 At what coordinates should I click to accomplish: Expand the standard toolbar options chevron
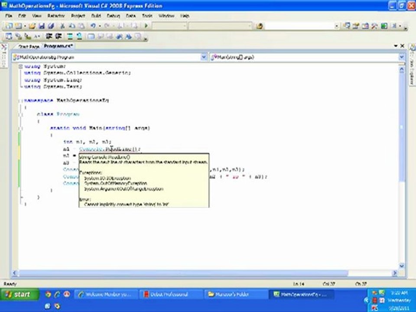pyautogui.click(x=406, y=27)
